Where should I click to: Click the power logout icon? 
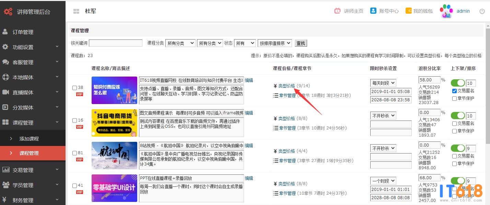click(482, 11)
